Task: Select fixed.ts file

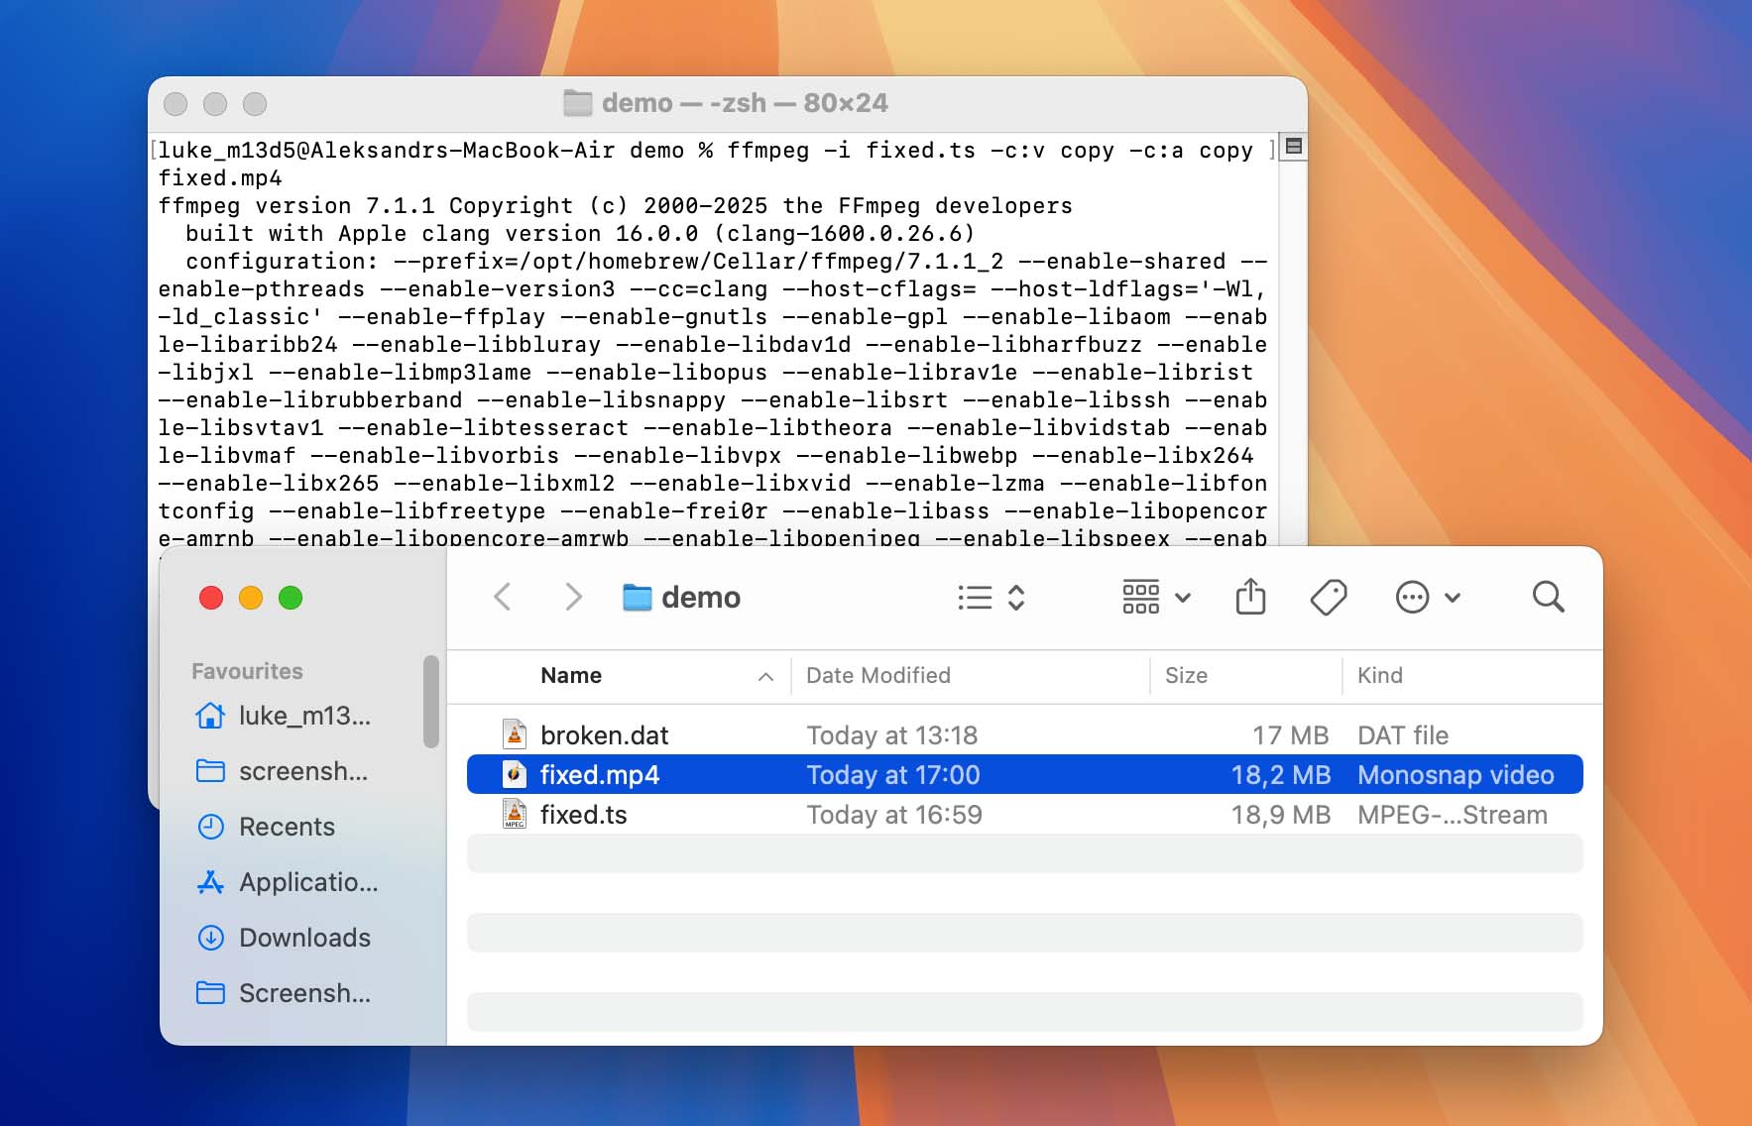Action: [1024, 814]
